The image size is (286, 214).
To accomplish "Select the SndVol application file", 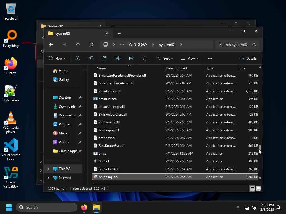I will 175,161.
